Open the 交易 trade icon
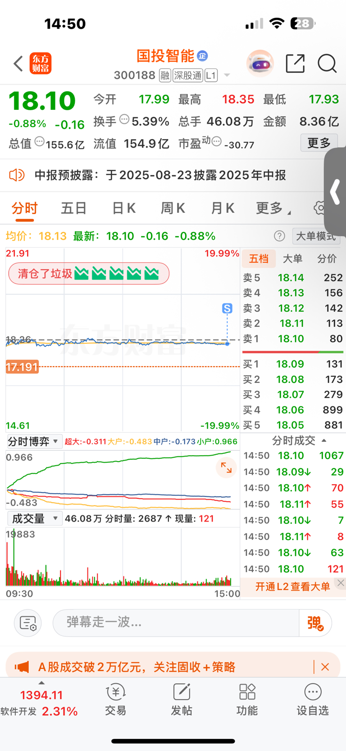Image resolution: width=346 pixels, height=751 pixels. click(115, 700)
